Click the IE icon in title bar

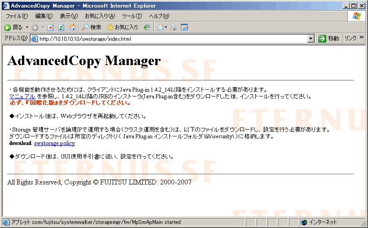click(6, 6)
